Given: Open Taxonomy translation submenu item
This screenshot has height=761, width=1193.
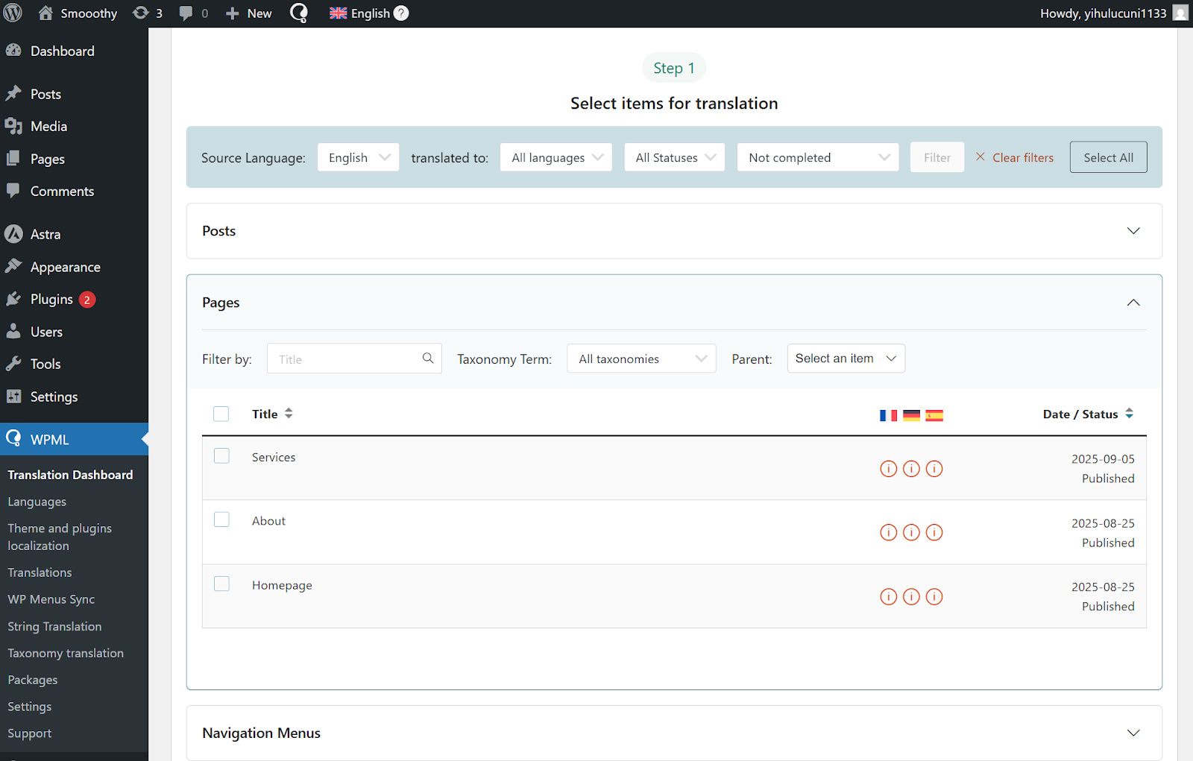Looking at the screenshot, I should pyautogui.click(x=66, y=653).
